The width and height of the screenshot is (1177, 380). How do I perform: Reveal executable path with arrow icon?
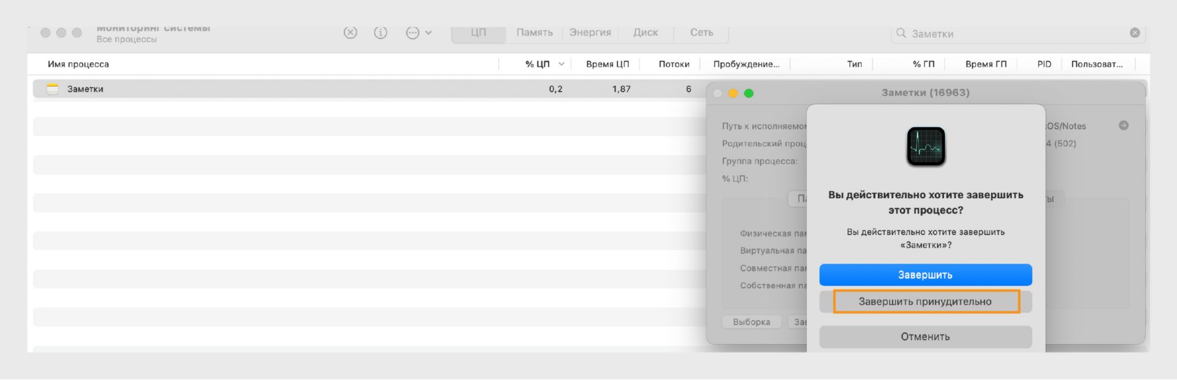tap(1124, 125)
